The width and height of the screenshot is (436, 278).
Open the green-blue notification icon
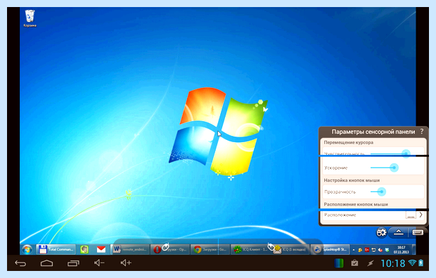(x=339, y=263)
